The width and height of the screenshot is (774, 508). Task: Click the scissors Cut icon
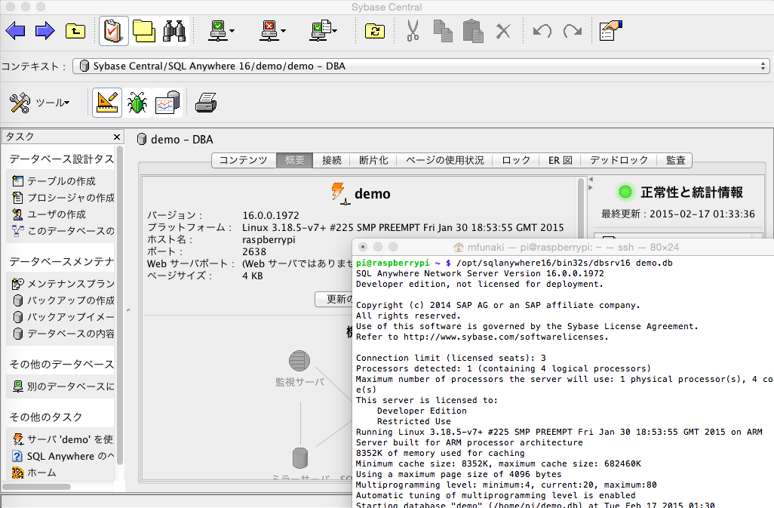[x=413, y=31]
